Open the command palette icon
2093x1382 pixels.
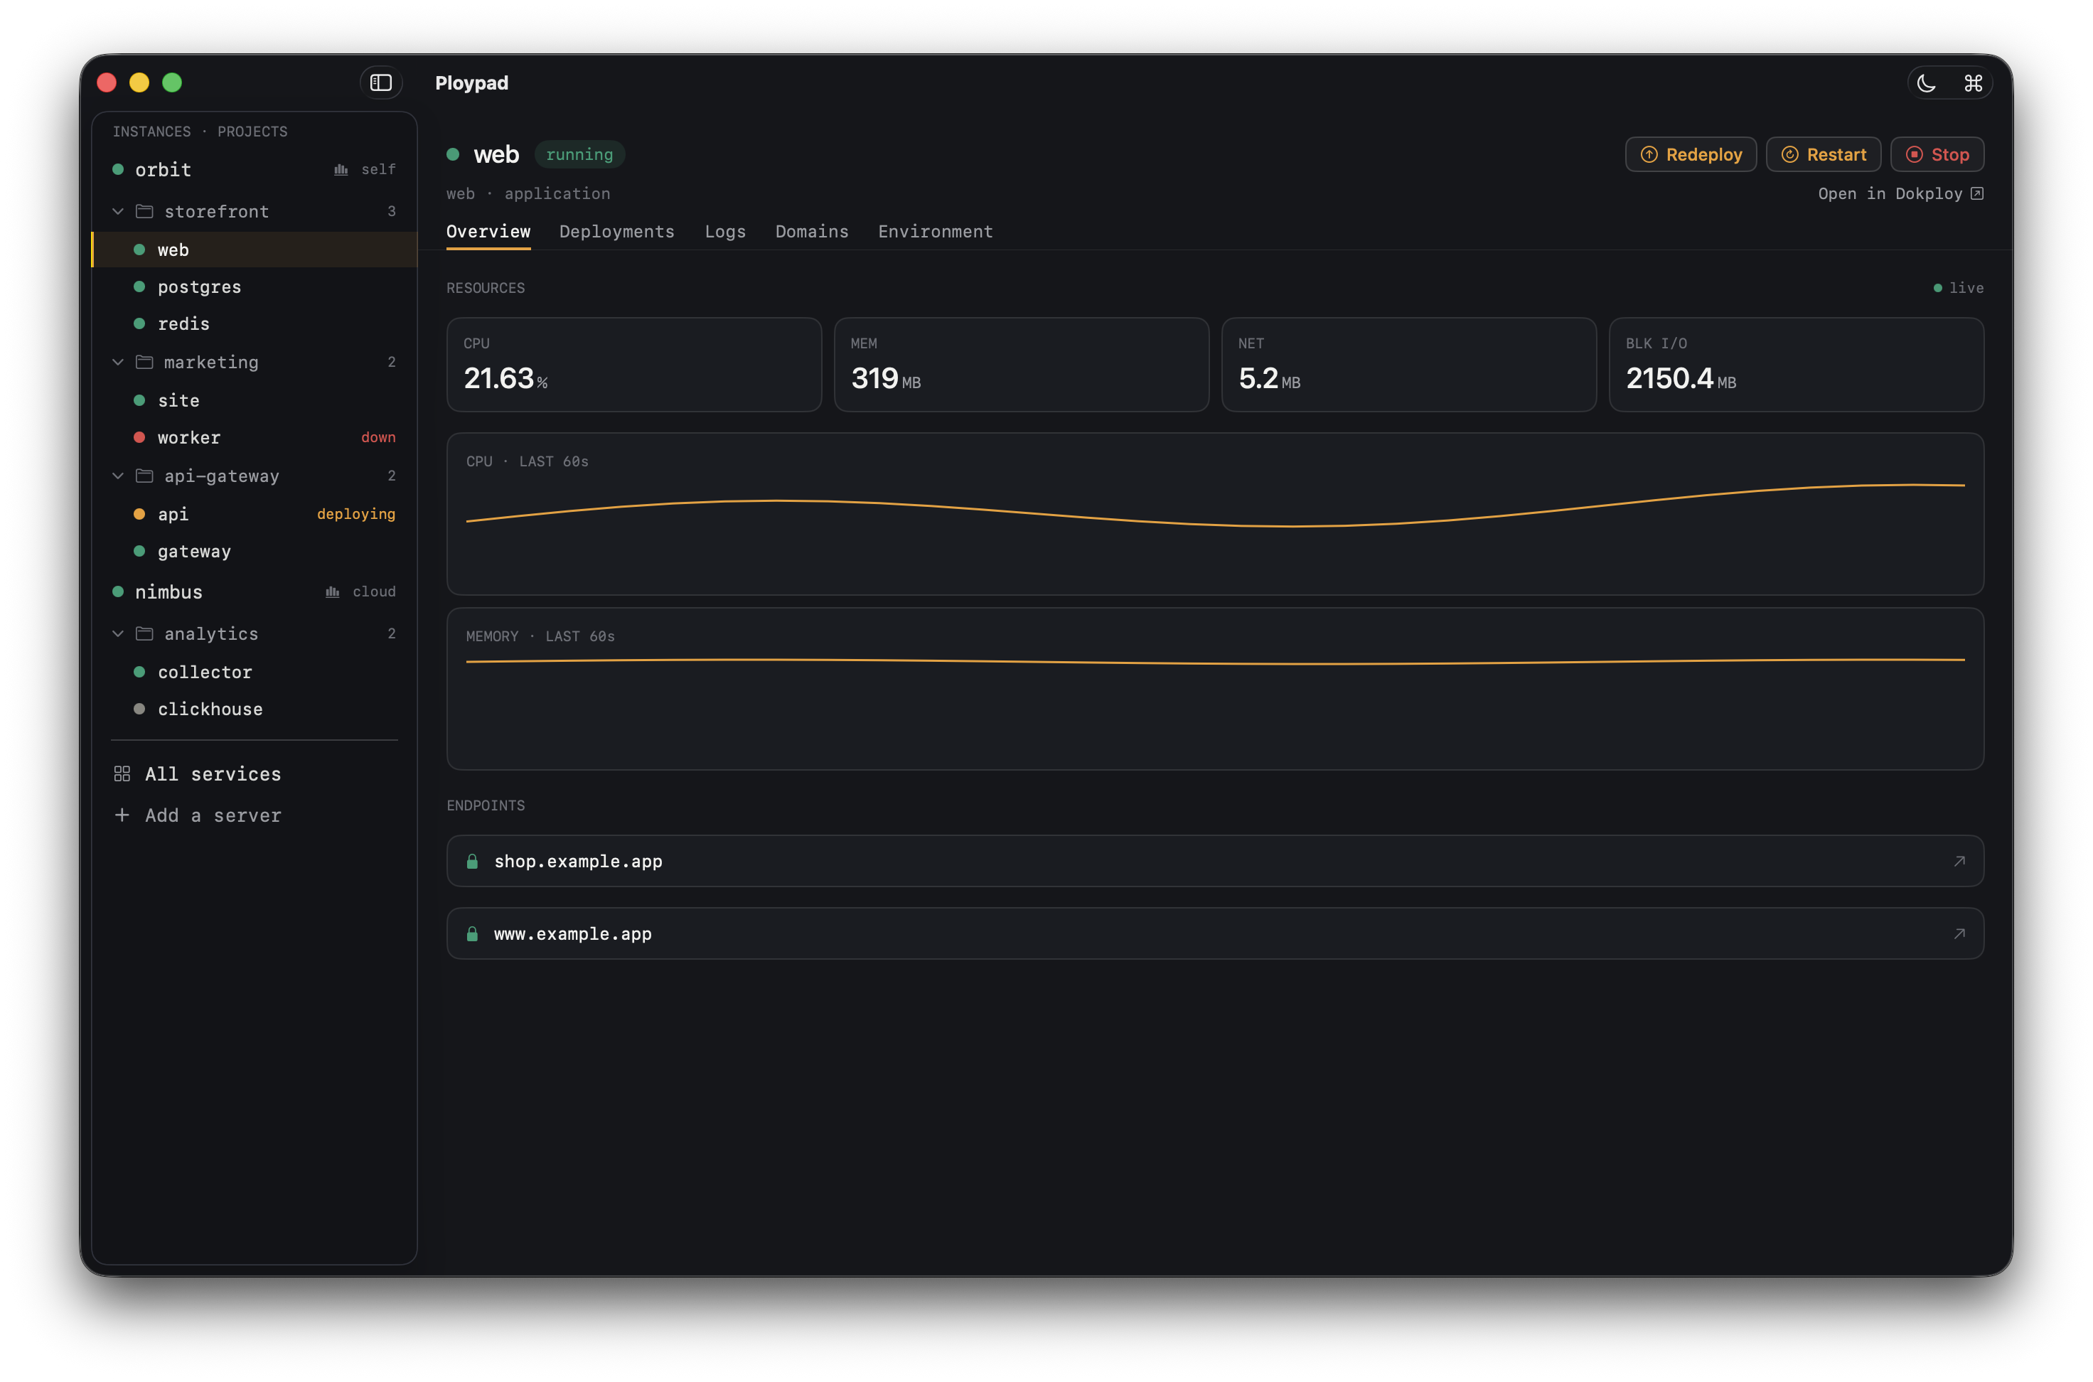1973,84
